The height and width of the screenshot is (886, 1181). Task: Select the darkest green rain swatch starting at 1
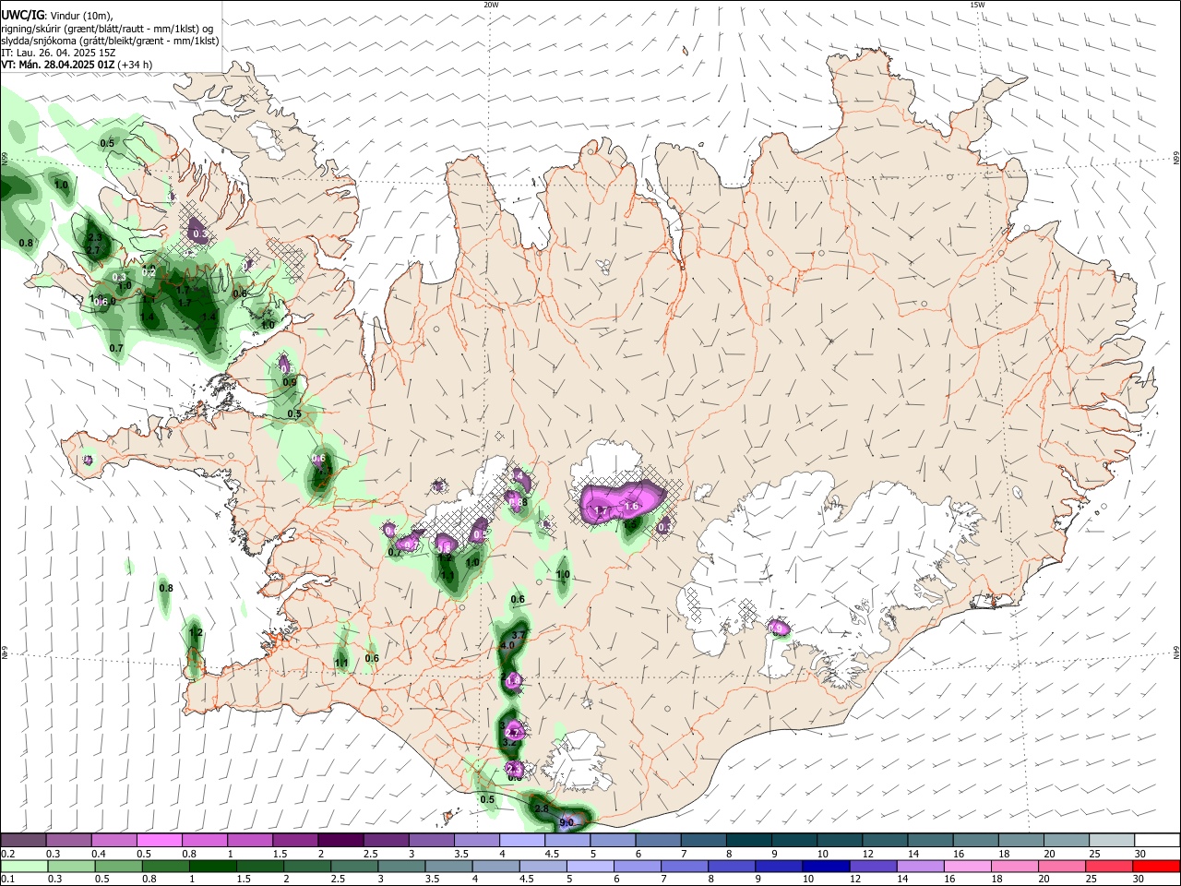click(x=212, y=866)
